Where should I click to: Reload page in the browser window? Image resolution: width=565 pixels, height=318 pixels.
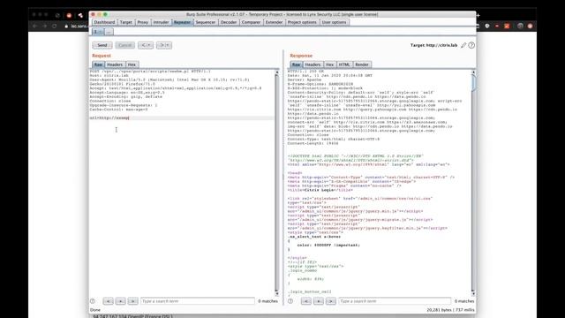pos(55,26)
